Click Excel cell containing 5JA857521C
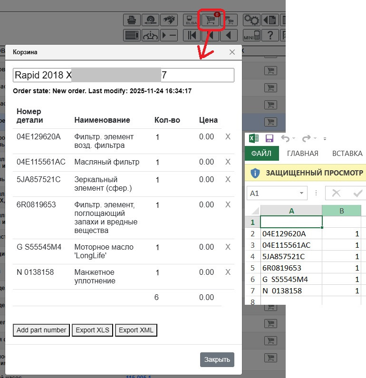The image size is (366, 378). pyautogui.click(x=291, y=256)
